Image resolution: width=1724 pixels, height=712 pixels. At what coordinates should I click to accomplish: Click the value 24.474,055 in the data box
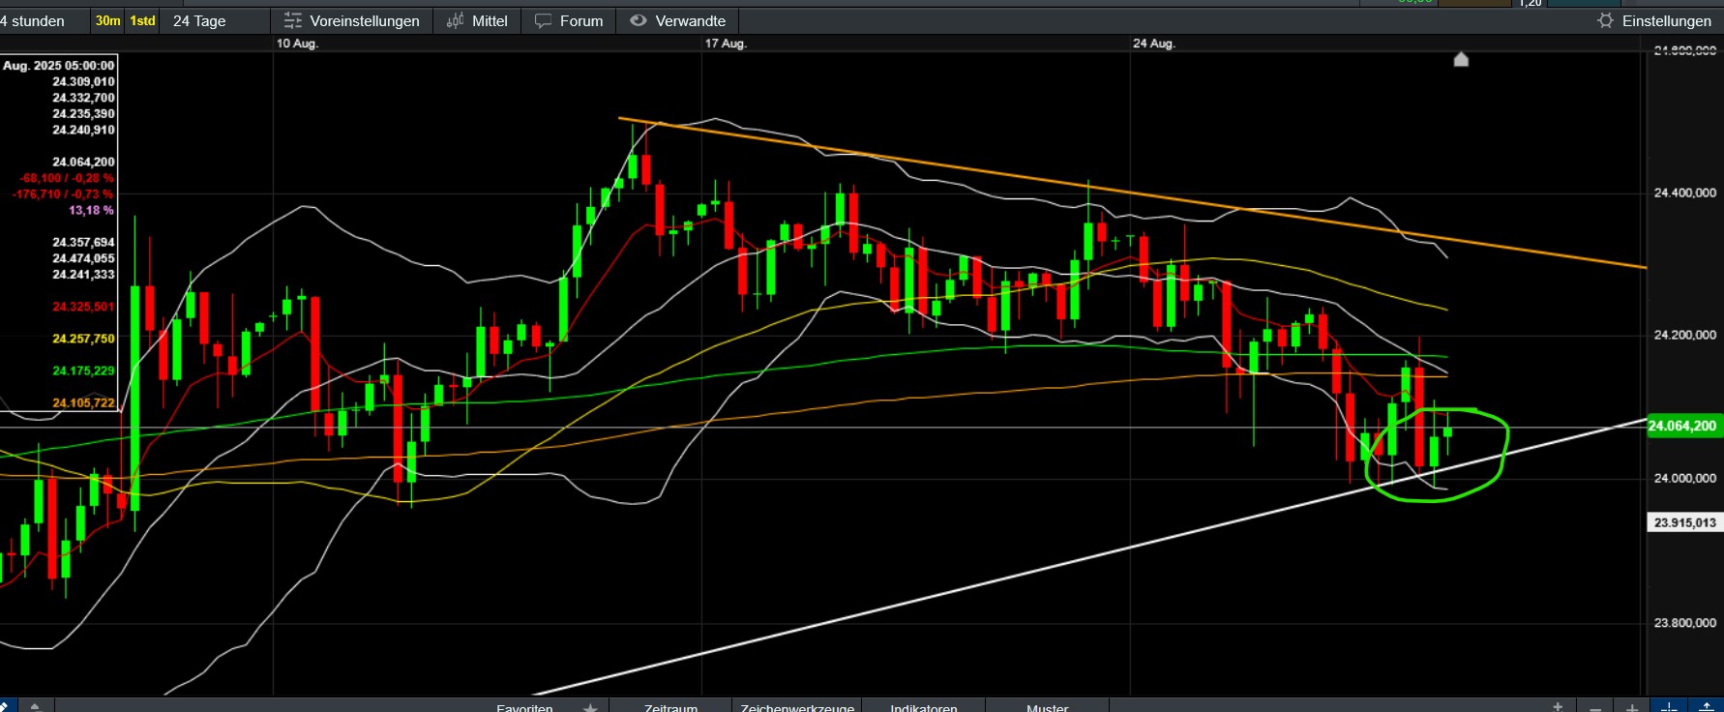[x=83, y=258]
